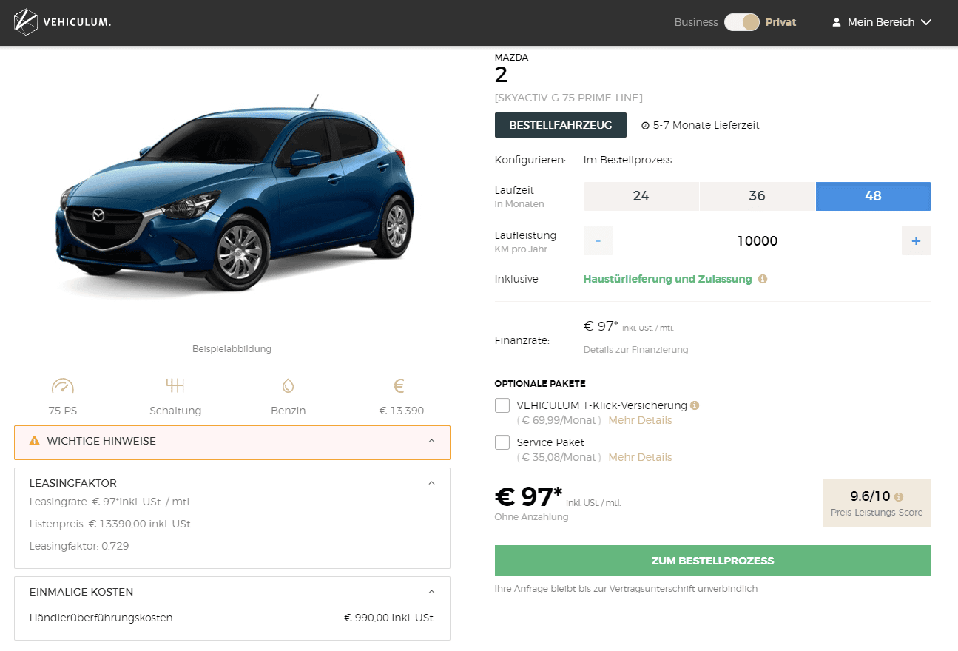Click the Bestellfahrzeug button
This screenshot has height=651, width=958.
pyautogui.click(x=561, y=125)
